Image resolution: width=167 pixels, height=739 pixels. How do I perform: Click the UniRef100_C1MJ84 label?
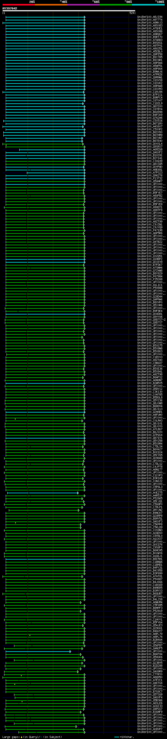150,92
